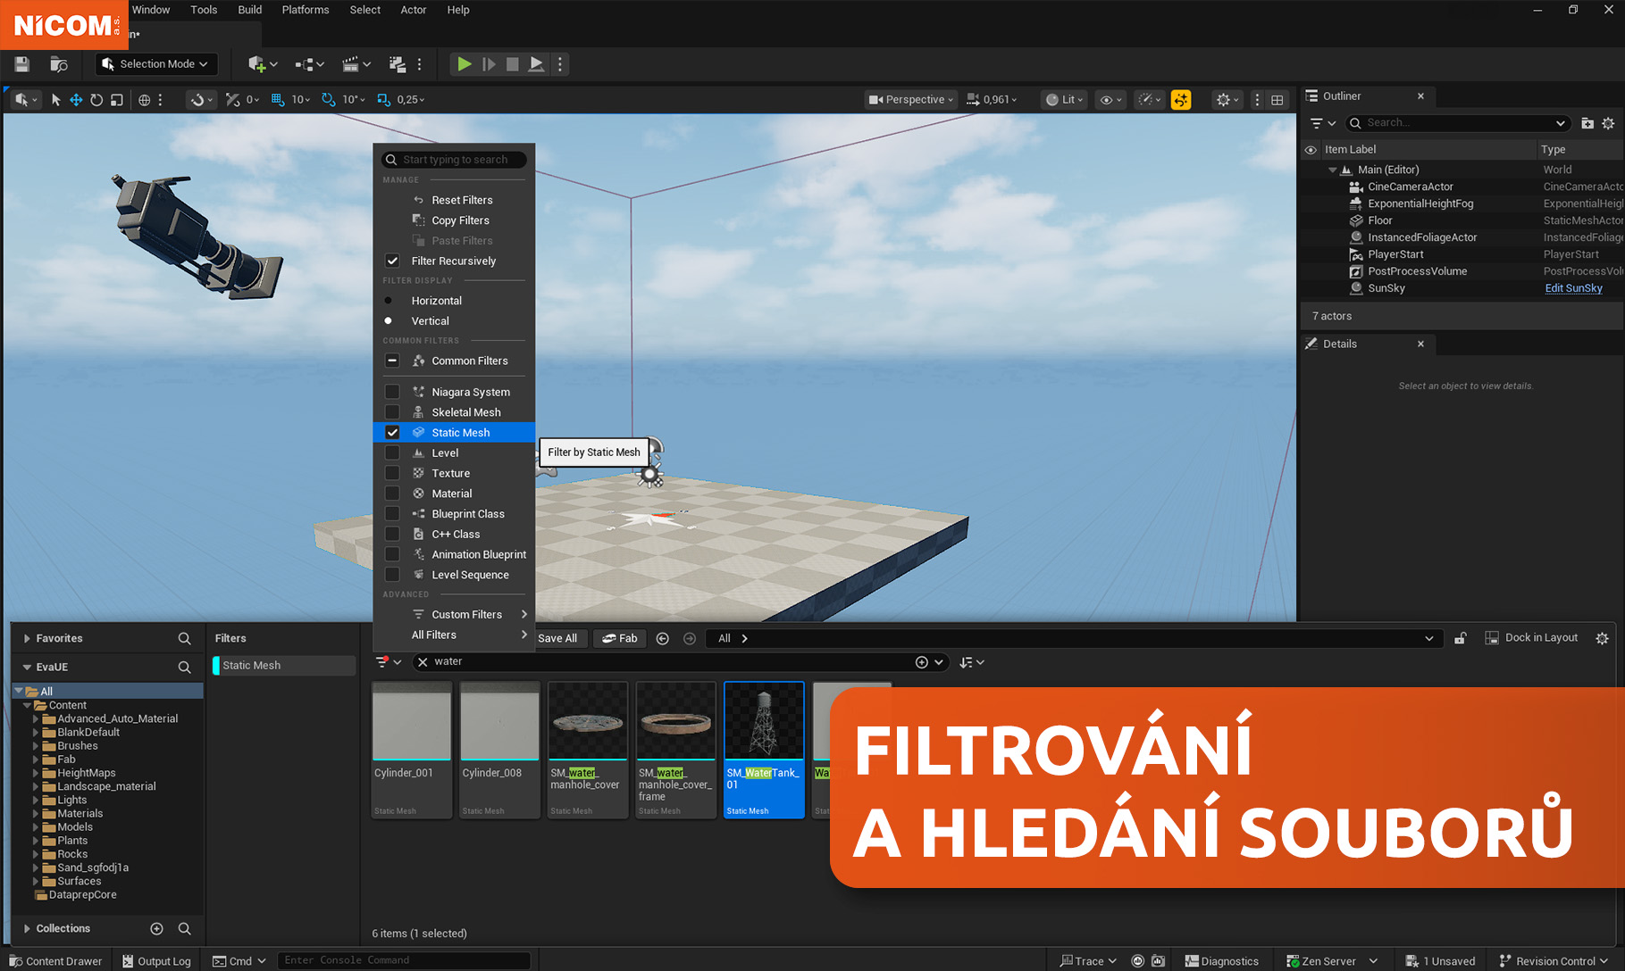Expand the Landscape_material folder
This screenshot has width=1625, height=971.
[x=37, y=786]
